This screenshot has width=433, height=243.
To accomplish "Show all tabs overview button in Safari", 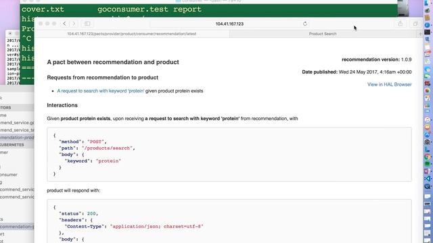I will tap(415, 24).
